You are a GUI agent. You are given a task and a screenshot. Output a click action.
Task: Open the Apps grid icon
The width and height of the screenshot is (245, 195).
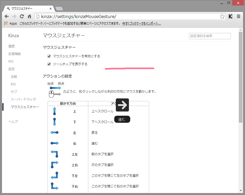(6, 23)
